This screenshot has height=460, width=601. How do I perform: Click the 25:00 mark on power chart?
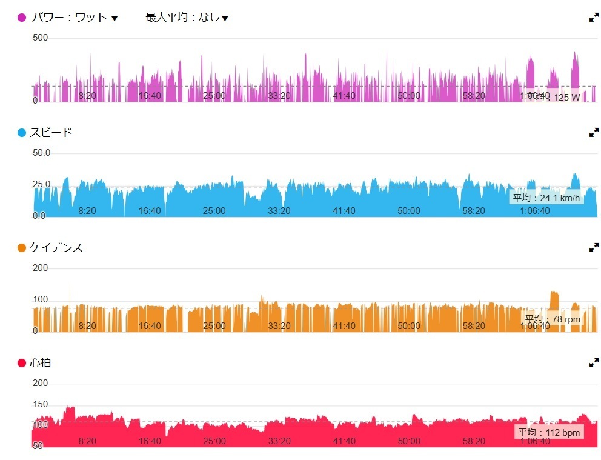click(214, 95)
